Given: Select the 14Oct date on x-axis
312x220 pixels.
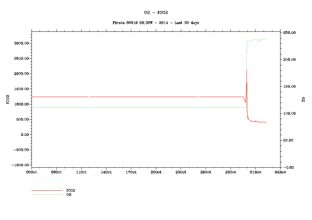Looking at the screenshot, I should point(106,172).
